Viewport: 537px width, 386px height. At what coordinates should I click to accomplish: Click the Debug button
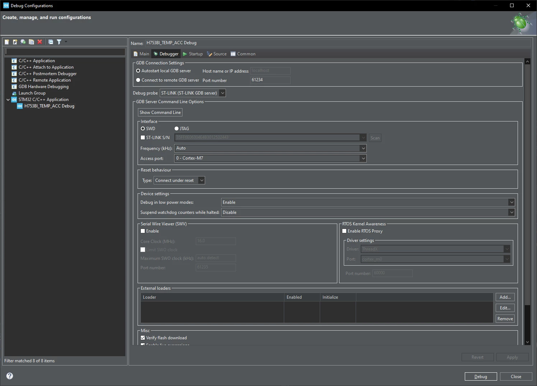pyautogui.click(x=481, y=377)
